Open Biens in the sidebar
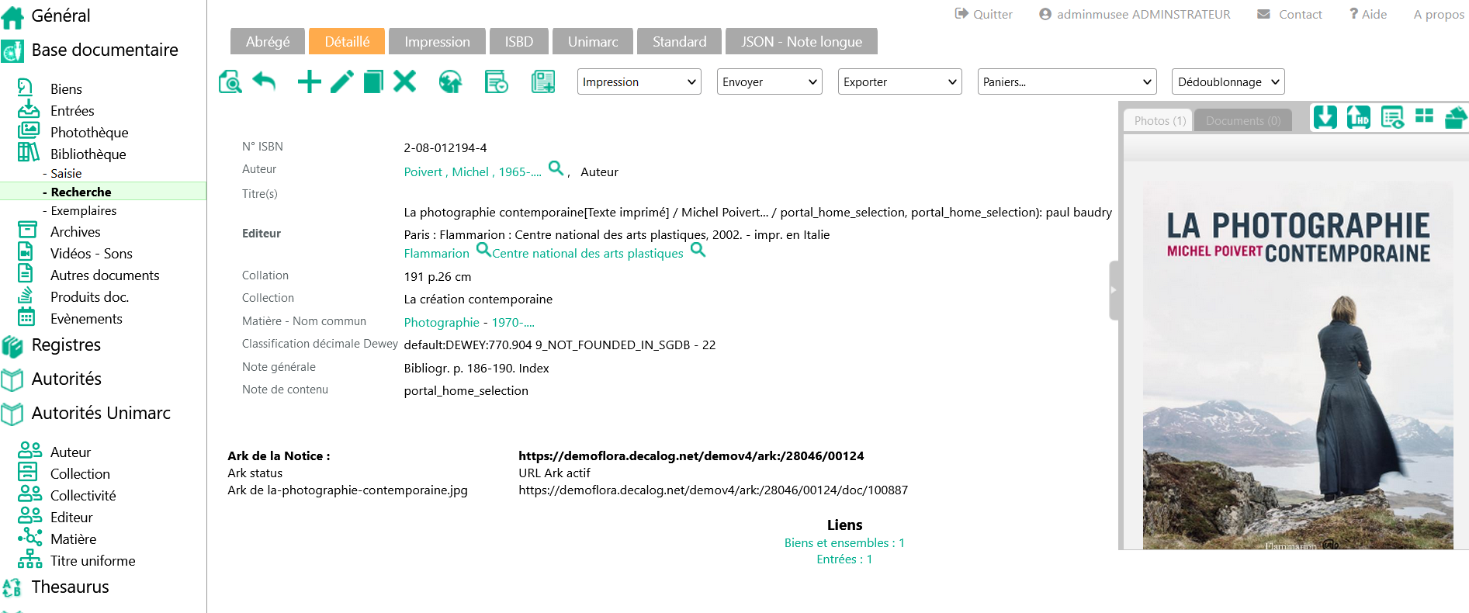The height and width of the screenshot is (613, 1469). [x=66, y=88]
